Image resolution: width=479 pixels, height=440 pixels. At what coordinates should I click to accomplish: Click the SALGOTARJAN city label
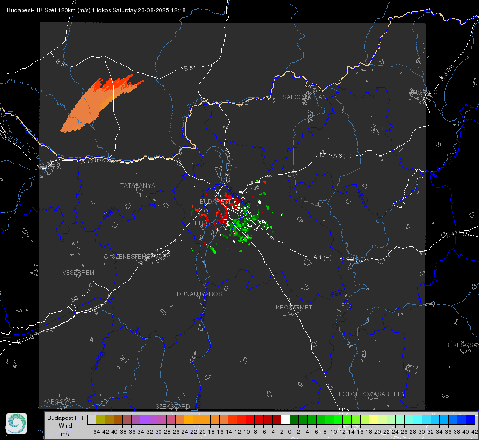coord(304,97)
